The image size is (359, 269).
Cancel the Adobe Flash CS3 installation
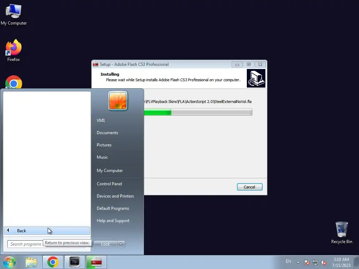point(250,187)
